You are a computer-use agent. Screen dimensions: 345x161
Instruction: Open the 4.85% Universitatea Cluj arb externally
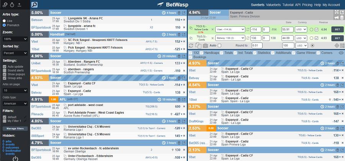(x=184, y=121)
